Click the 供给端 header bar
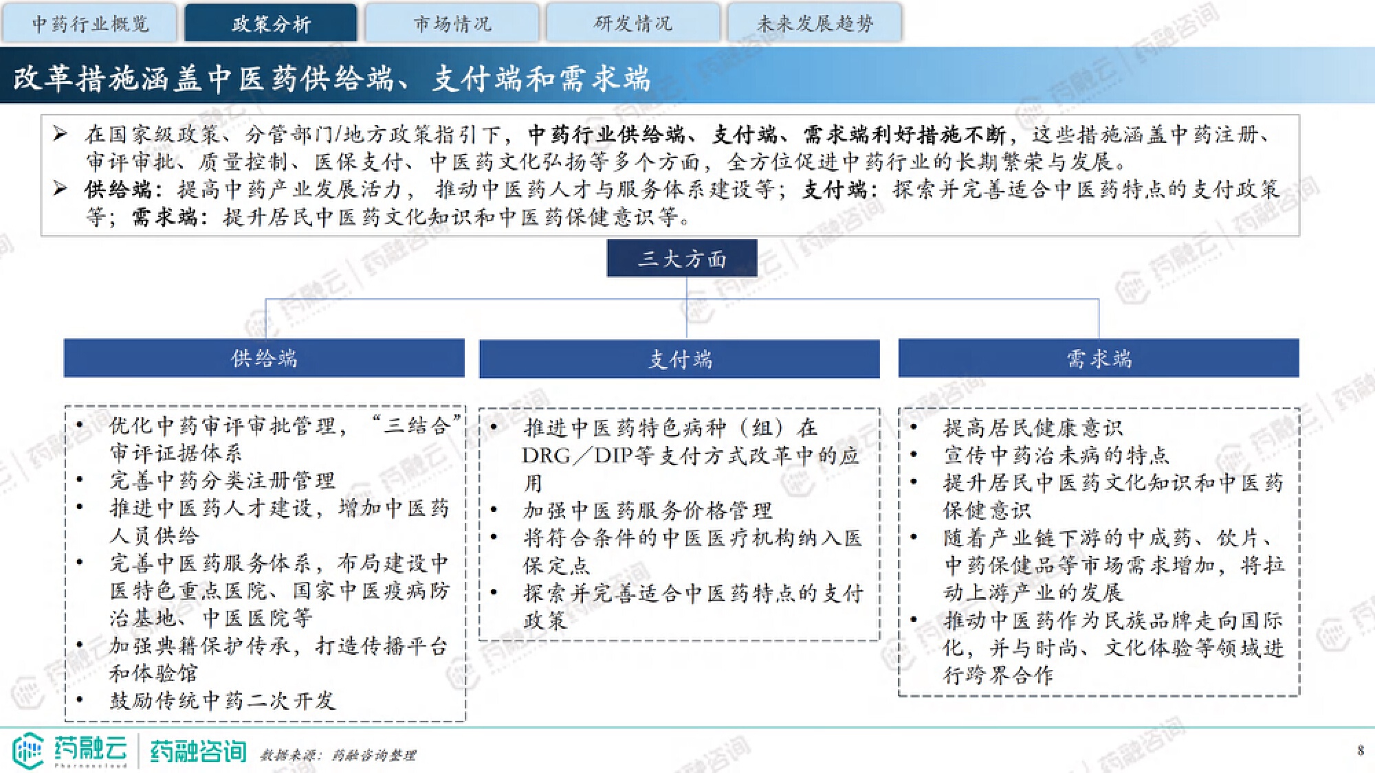Viewport: 1375px width, 773px height. click(x=264, y=358)
